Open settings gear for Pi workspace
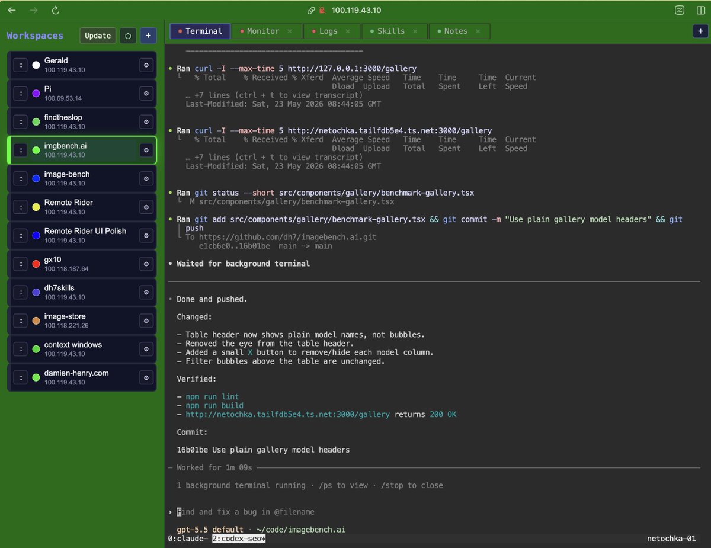 [x=146, y=94]
